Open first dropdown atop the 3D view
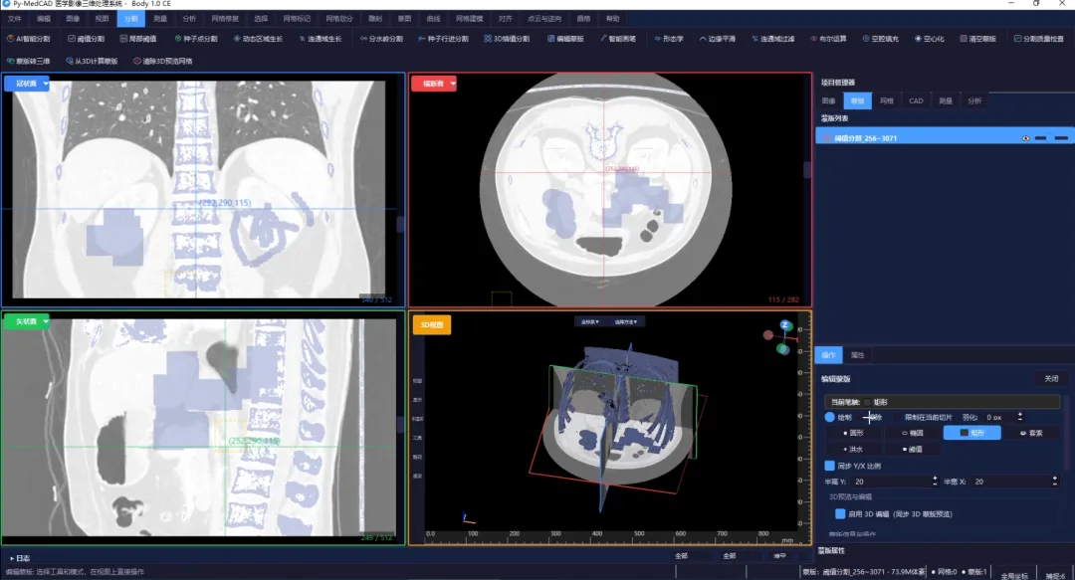Image resolution: width=1075 pixels, height=580 pixels. (589, 321)
